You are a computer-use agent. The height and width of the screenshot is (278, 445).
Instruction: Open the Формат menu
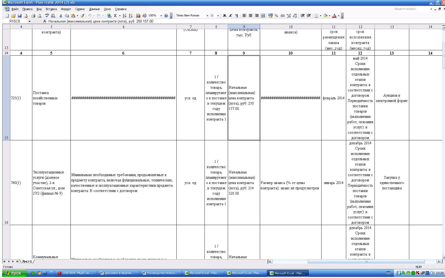pyautogui.click(x=66, y=9)
